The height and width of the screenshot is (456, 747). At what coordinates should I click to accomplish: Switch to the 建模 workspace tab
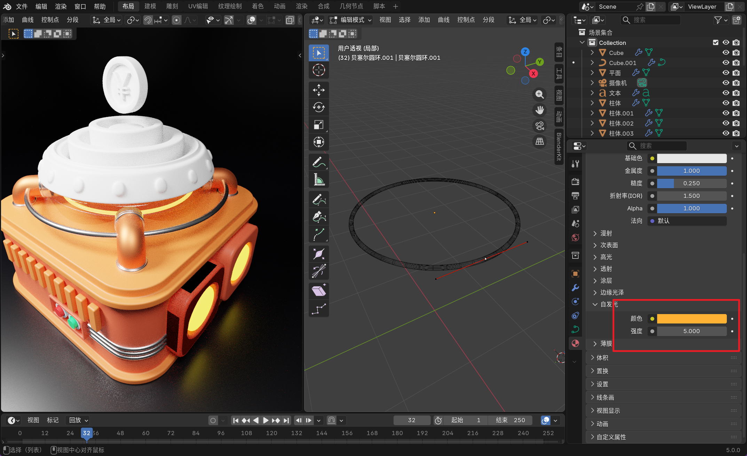[x=150, y=6]
